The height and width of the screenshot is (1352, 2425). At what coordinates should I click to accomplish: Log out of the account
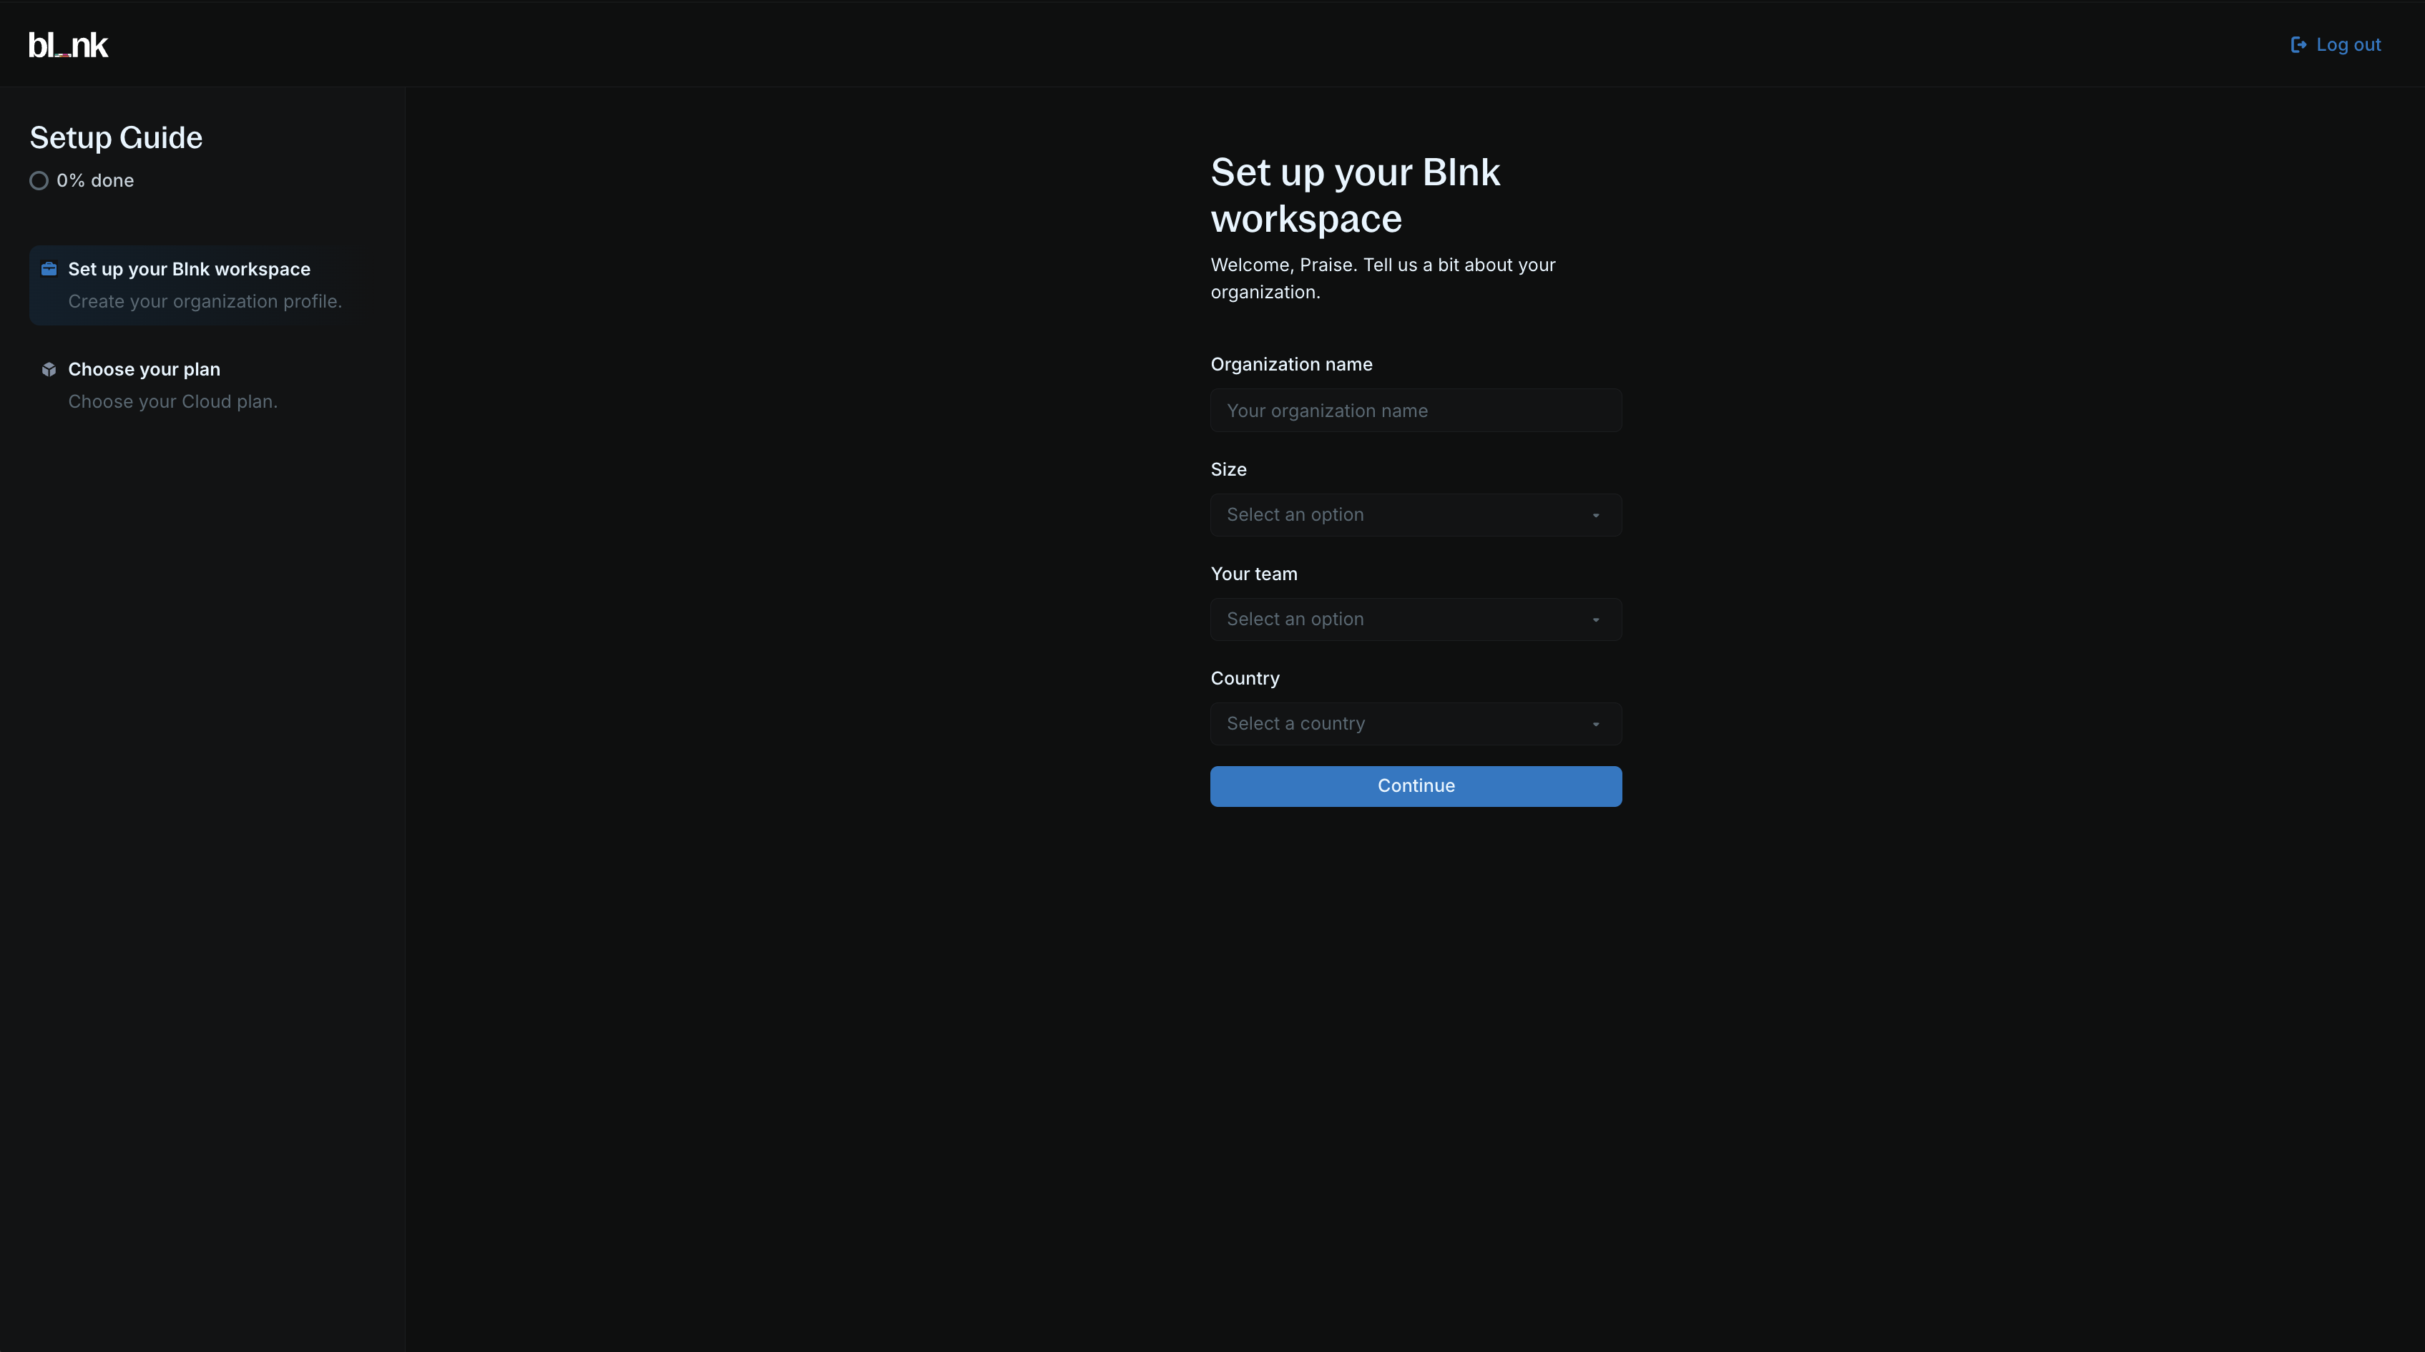tap(2336, 44)
